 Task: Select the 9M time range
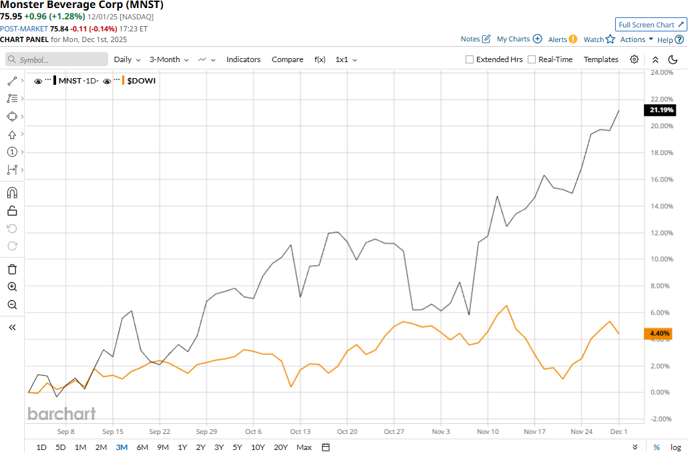click(x=163, y=447)
